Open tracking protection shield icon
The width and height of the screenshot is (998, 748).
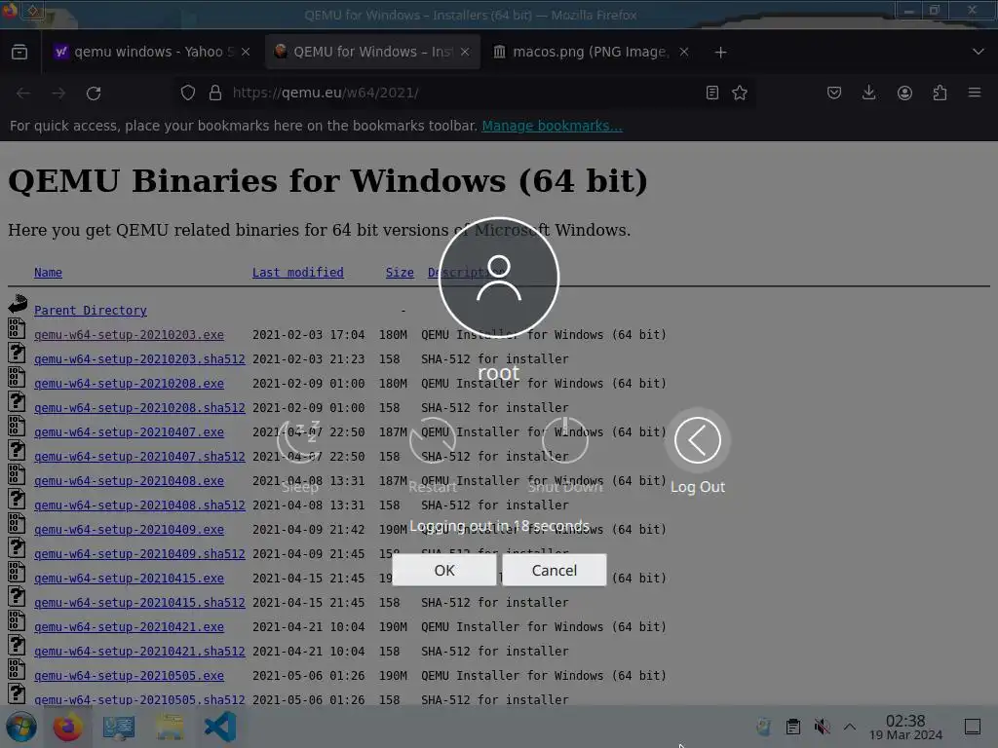188,93
